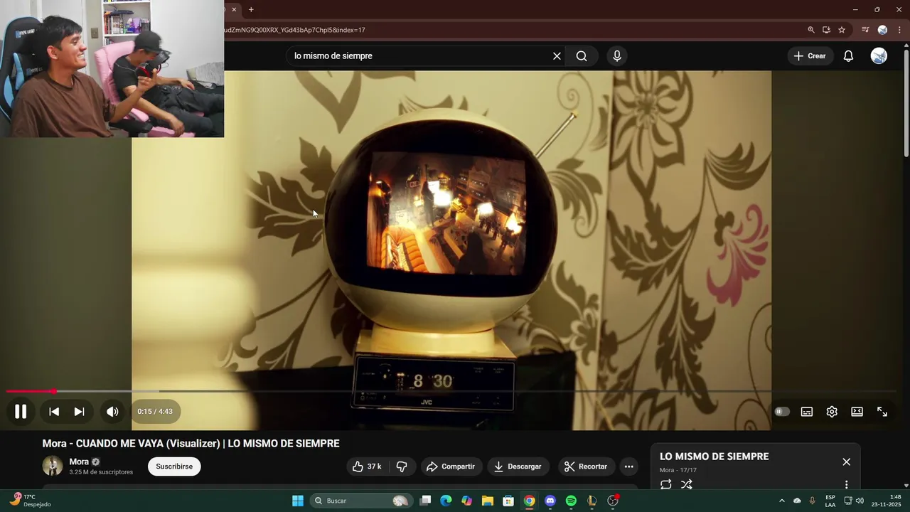Click the 0:15 / 4:43 time display

[x=155, y=411]
